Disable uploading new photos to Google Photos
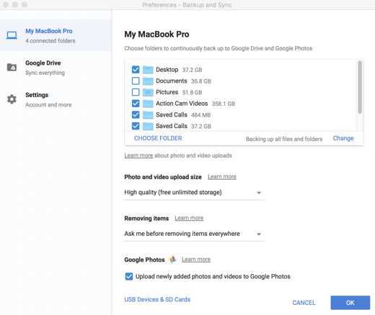The height and width of the screenshot is (315, 375). pyautogui.click(x=129, y=276)
